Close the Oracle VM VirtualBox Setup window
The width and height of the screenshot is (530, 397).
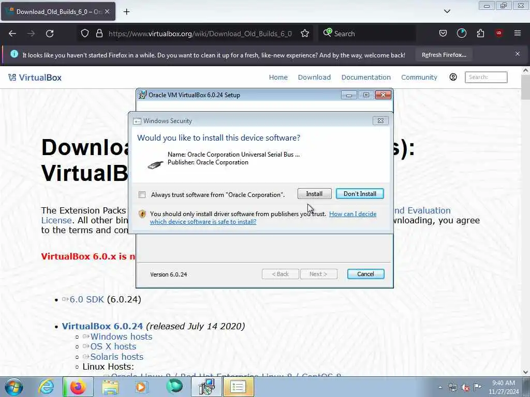pyautogui.click(x=383, y=95)
